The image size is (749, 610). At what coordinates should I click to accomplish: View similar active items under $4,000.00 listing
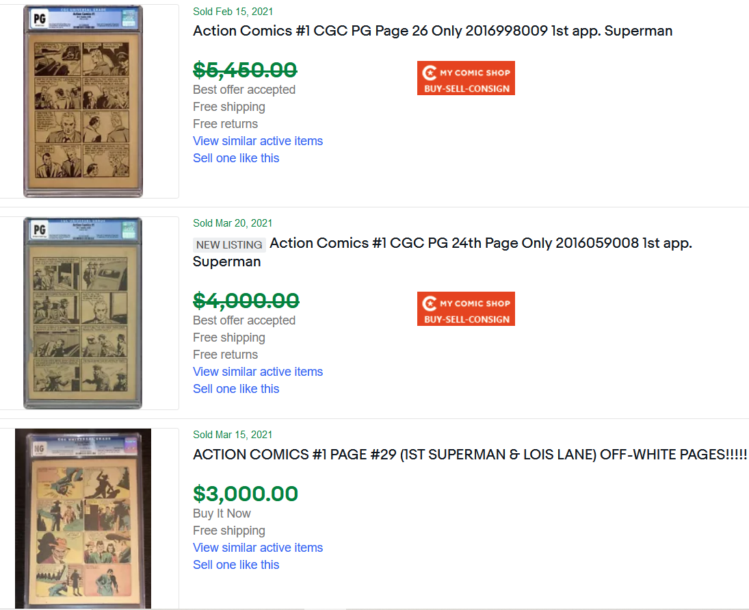coord(258,372)
